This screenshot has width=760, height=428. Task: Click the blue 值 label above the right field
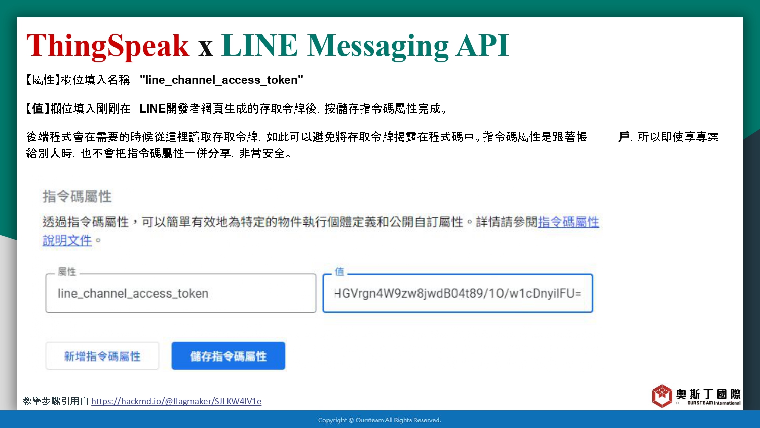coord(339,272)
